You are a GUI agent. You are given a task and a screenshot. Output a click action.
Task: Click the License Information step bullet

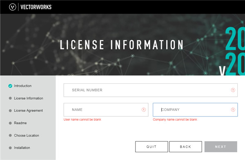(10, 98)
